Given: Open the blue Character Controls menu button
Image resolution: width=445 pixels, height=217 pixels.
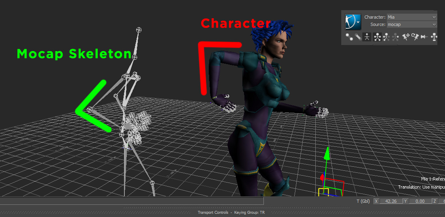Looking at the screenshot, I should coord(353,22).
